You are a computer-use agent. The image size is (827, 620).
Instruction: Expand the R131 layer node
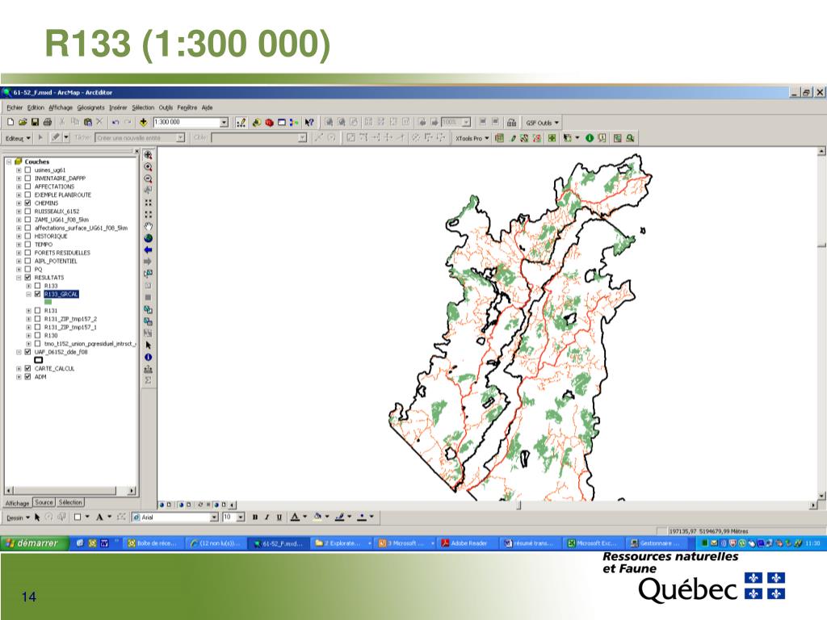(x=28, y=311)
